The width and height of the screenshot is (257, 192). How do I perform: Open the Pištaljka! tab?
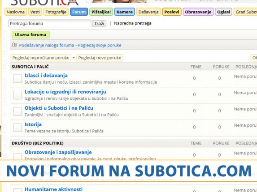click(x=101, y=12)
